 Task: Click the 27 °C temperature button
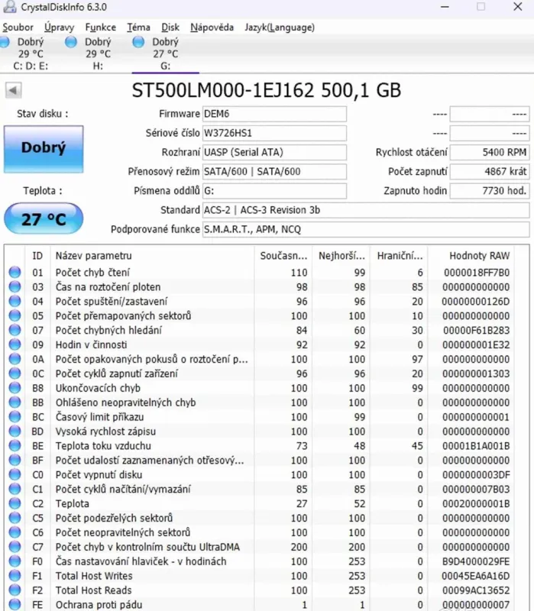coord(43,220)
